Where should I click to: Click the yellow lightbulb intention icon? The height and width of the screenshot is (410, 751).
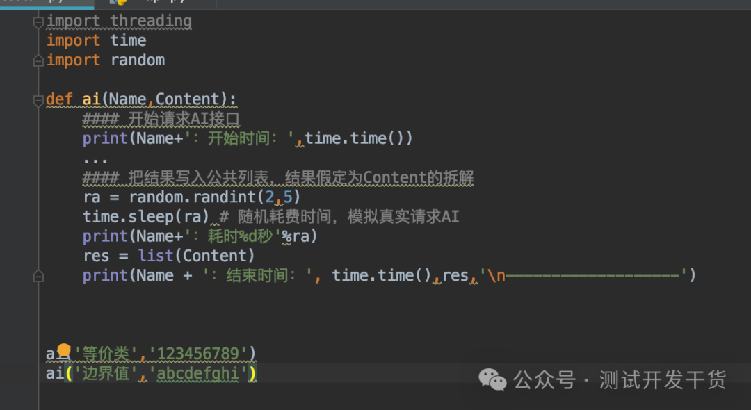click(64, 351)
